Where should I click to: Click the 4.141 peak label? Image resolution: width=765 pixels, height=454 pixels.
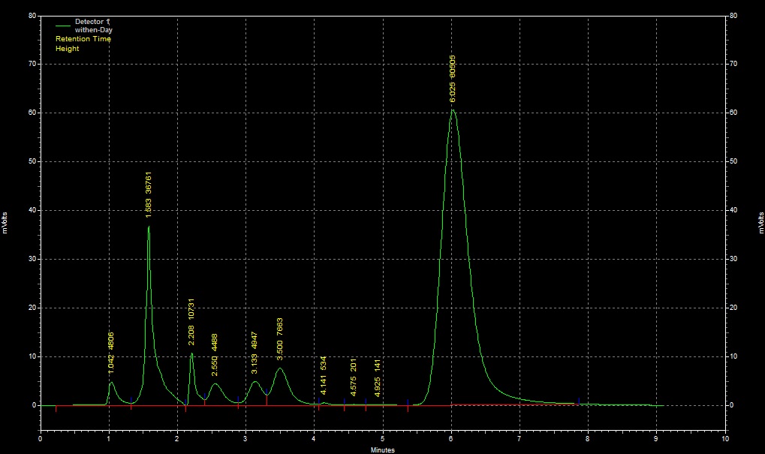click(x=324, y=375)
